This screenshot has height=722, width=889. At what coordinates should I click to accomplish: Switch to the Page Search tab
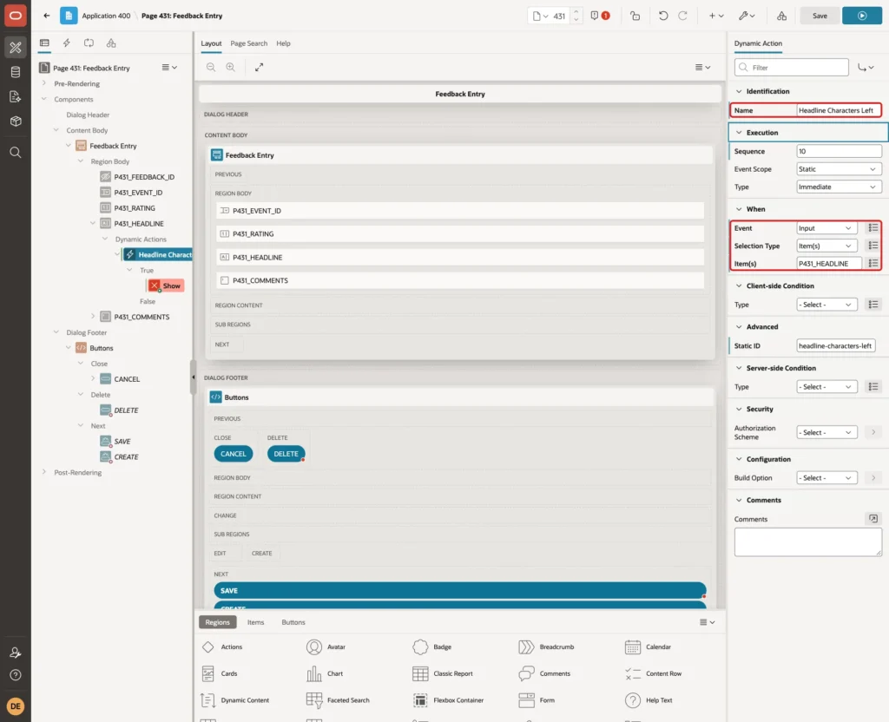(x=248, y=43)
